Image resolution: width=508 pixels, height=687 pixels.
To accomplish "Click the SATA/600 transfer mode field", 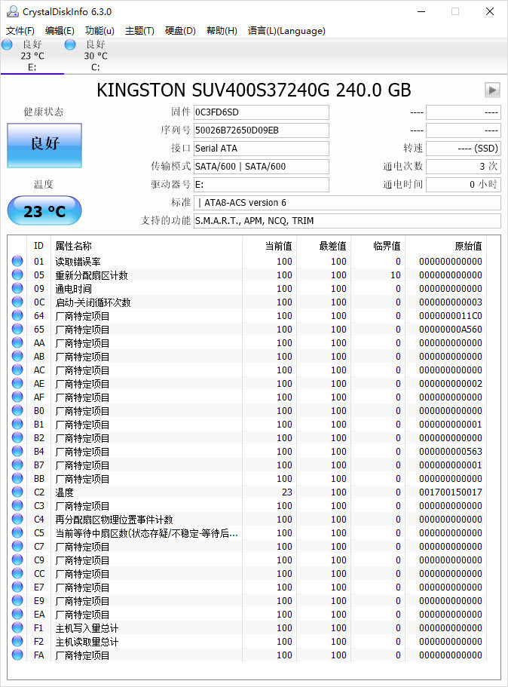I will point(261,167).
